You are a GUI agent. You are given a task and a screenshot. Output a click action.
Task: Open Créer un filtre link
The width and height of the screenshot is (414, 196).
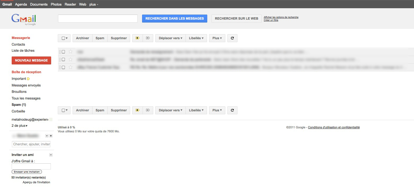coord(271,20)
